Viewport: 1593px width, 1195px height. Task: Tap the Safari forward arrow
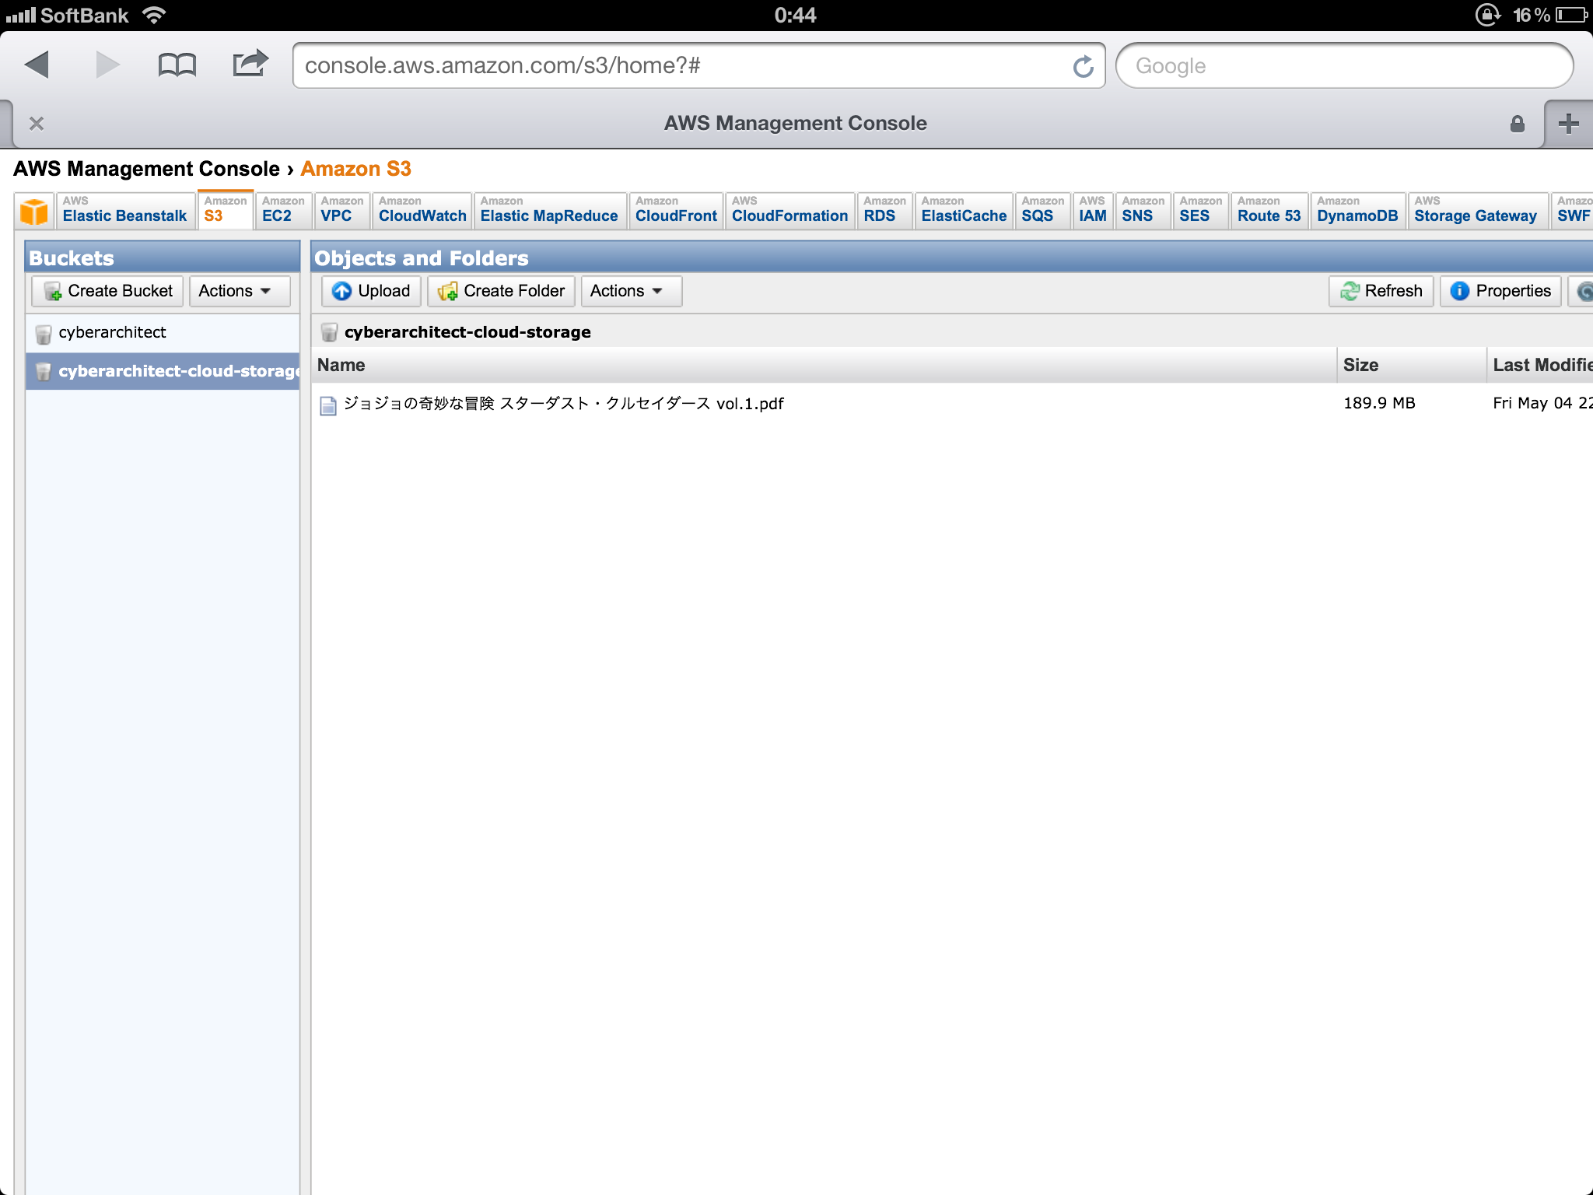[107, 65]
